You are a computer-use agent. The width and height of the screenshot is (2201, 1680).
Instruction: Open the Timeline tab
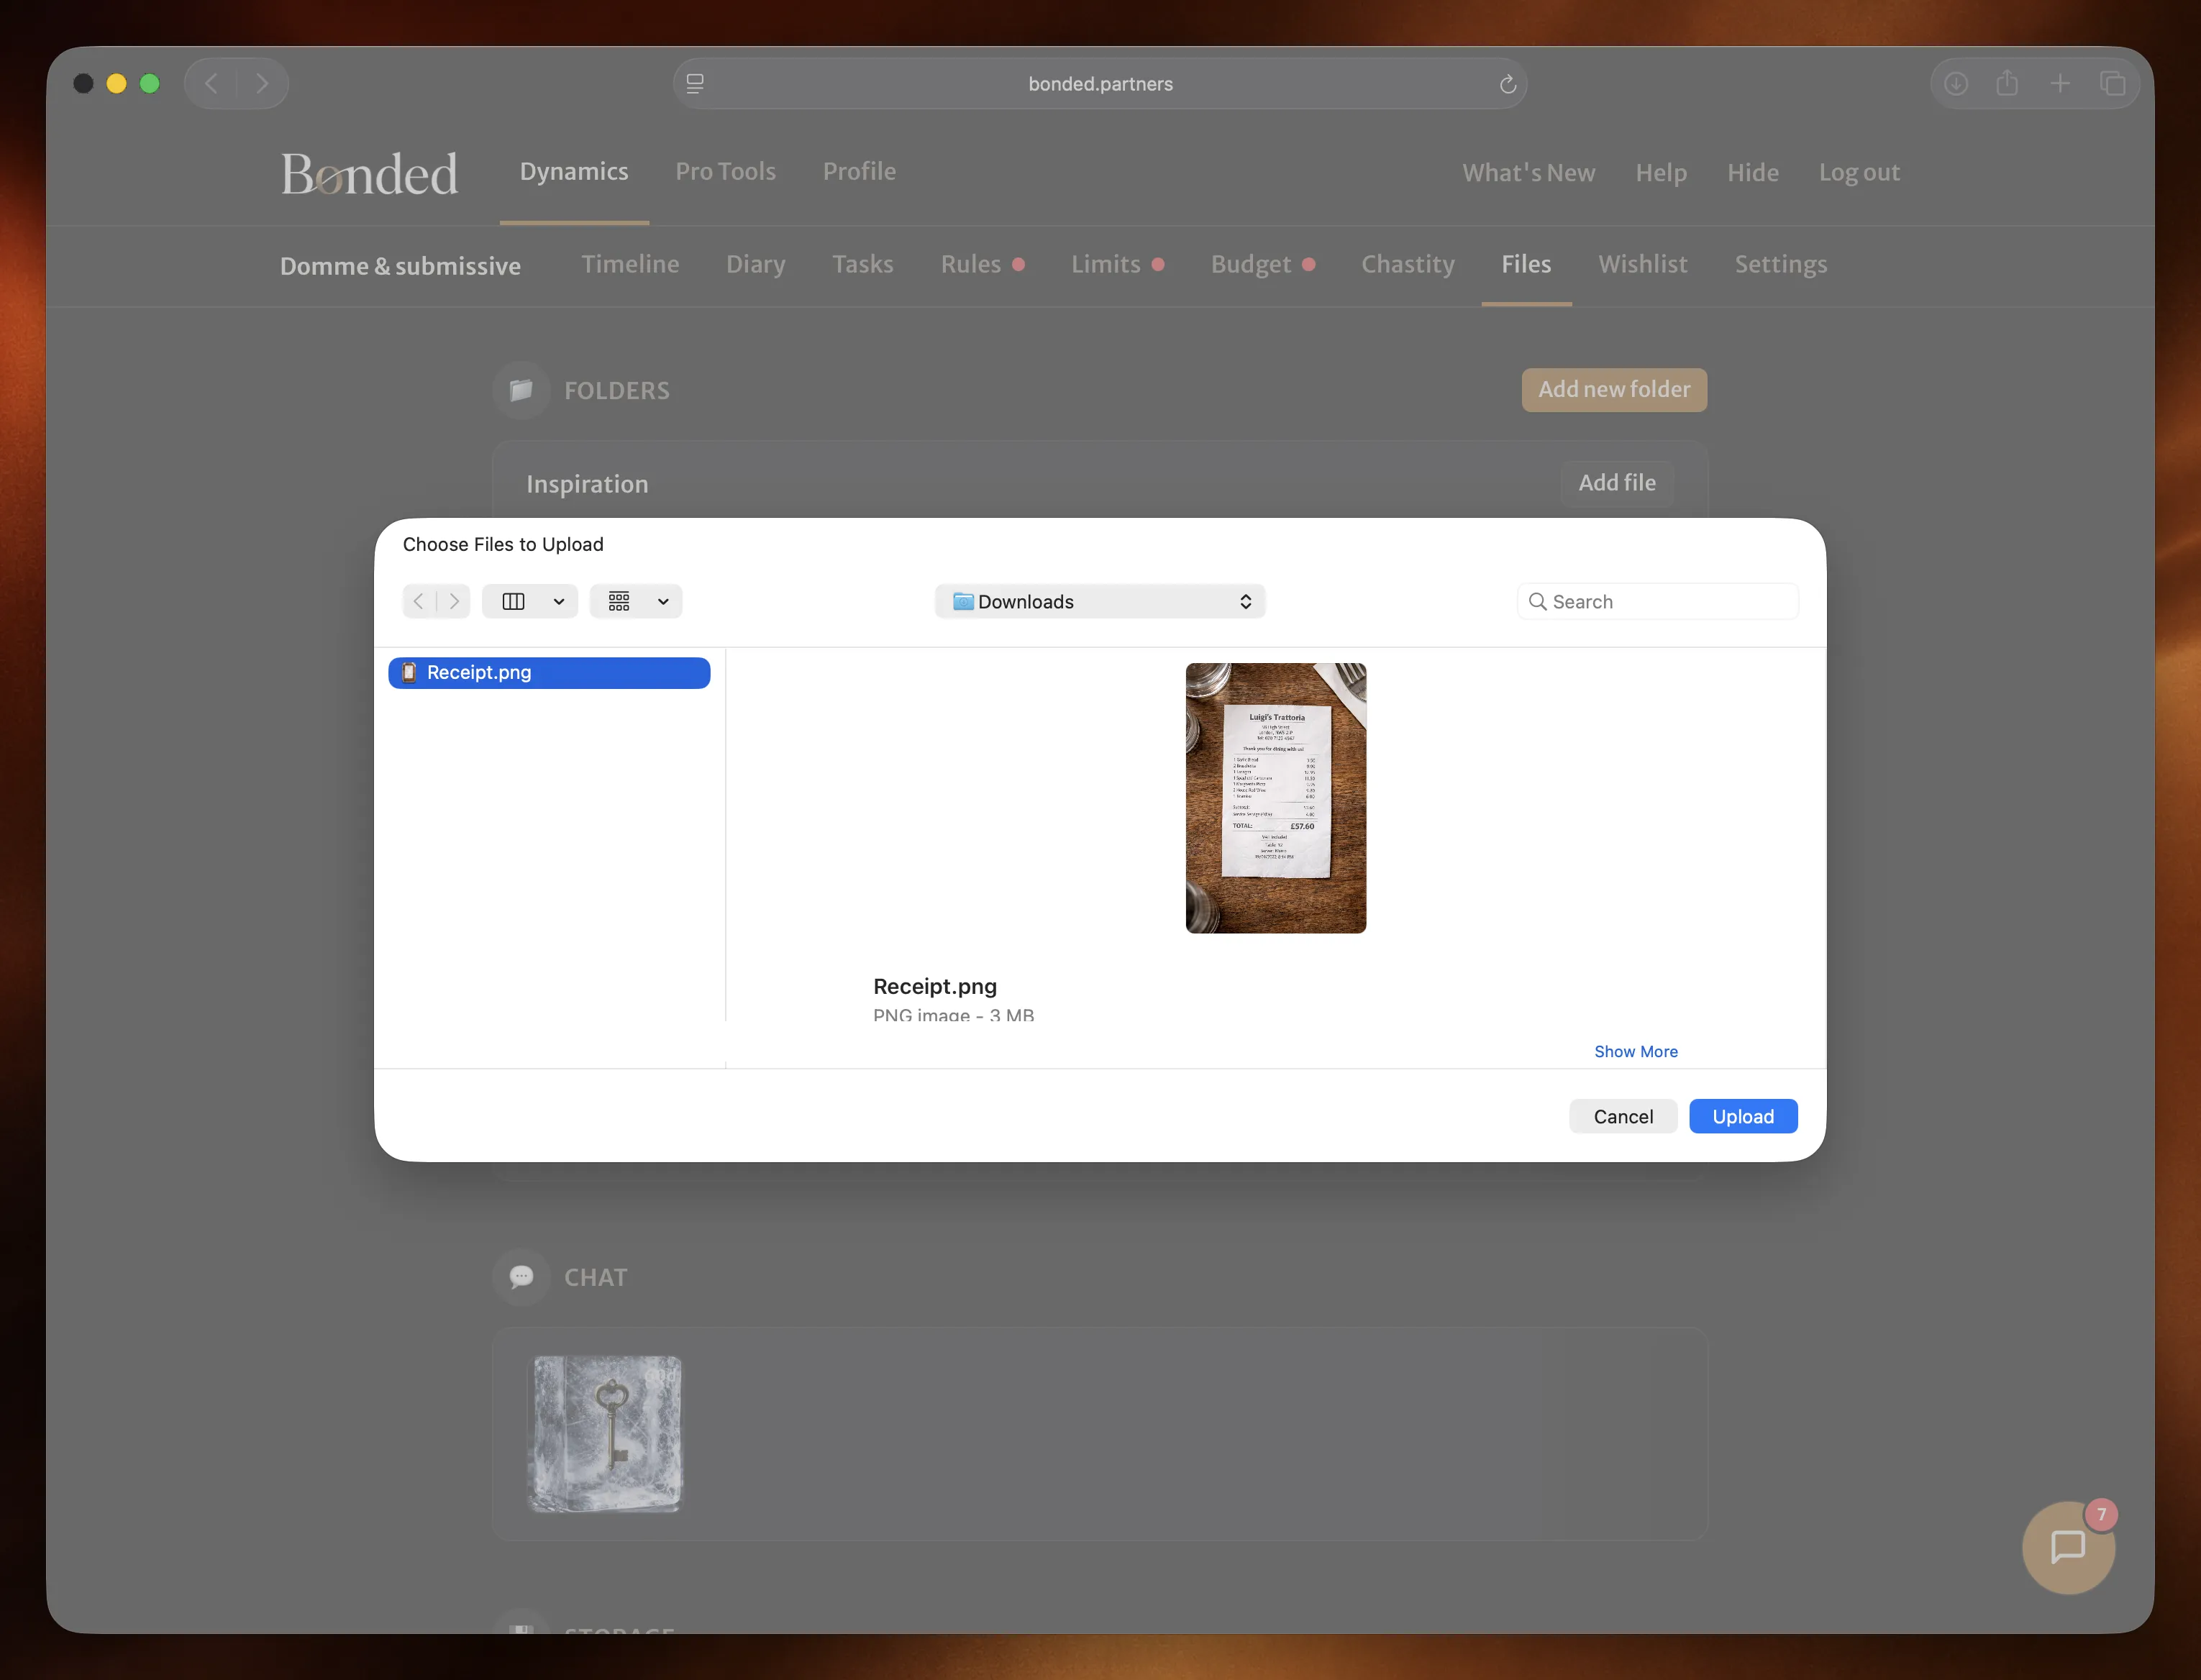click(x=630, y=264)
